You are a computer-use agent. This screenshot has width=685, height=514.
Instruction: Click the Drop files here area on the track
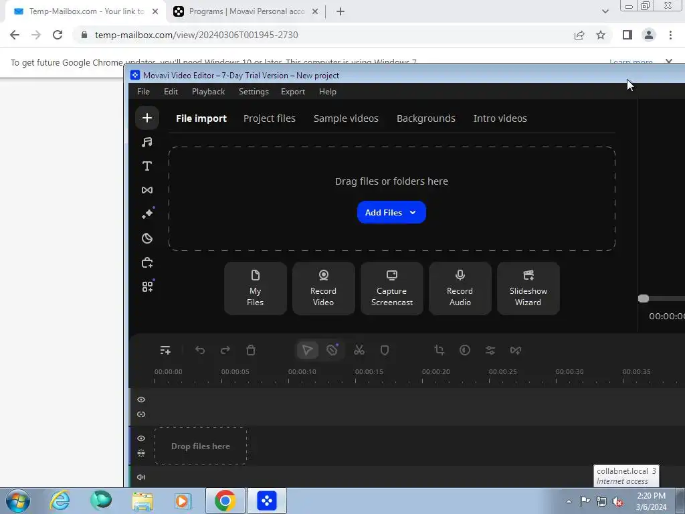click(x=201, y=446)
